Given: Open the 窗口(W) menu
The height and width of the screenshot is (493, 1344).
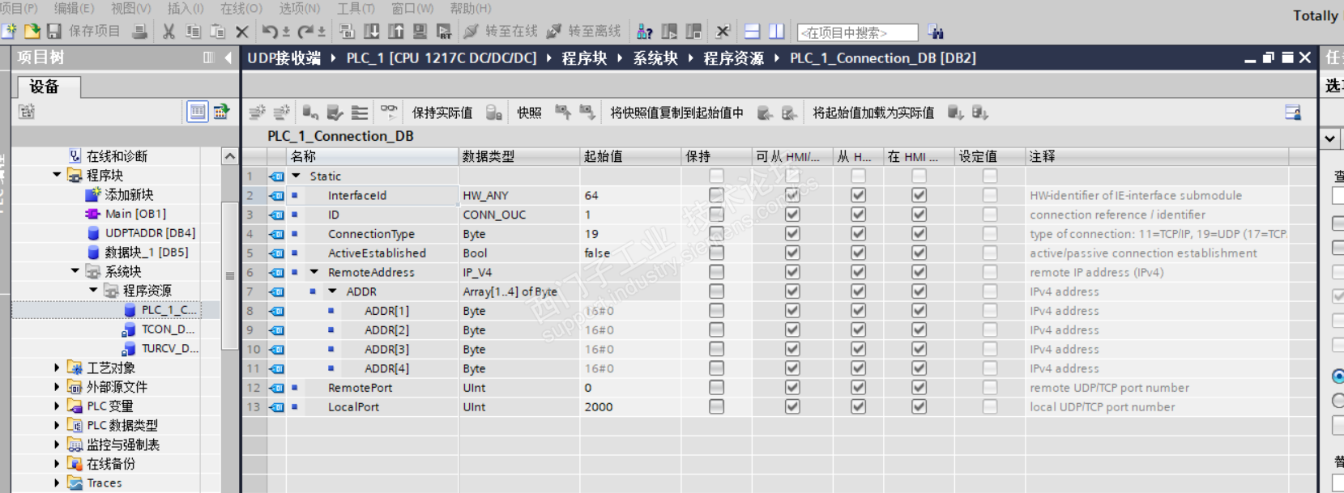Looking at the screenshot, I should (x=412, y=8).
